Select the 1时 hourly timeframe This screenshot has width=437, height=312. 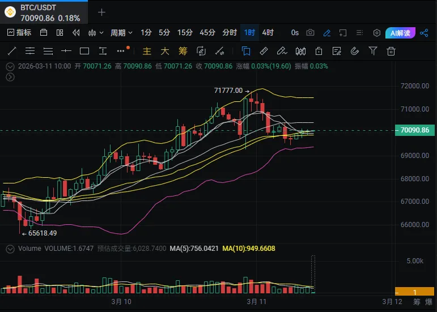[x=249, y=33]
